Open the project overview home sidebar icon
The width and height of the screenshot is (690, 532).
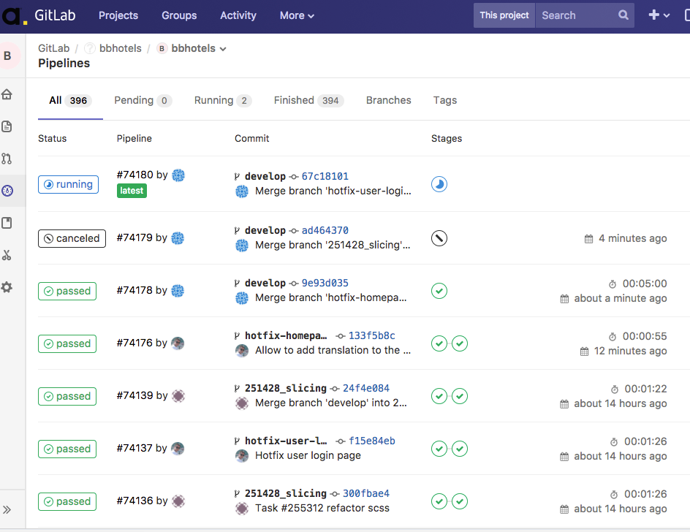(7, 94)
